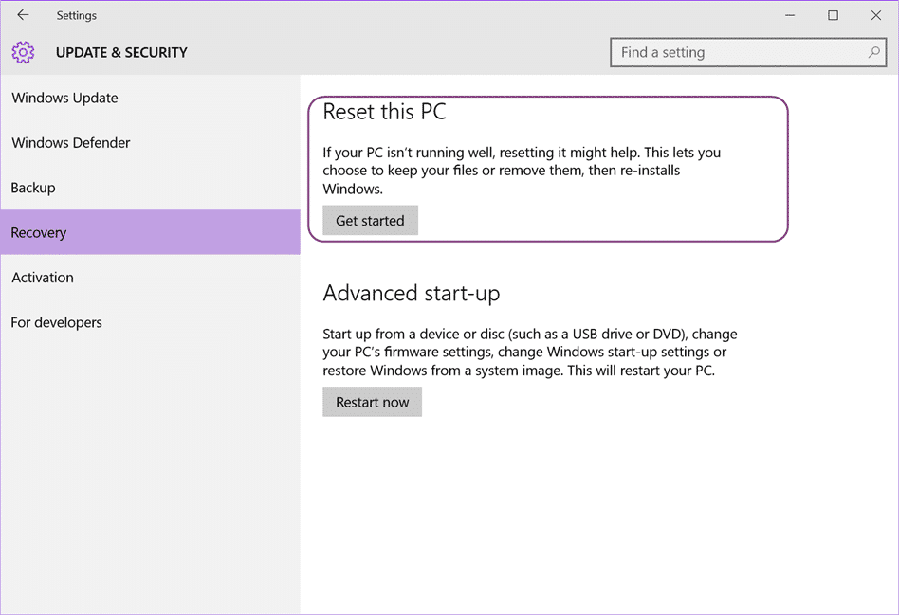The height and width of the screenshot is (615, 899).
Task: Click the purple Settings gear icon
Action: 23,53
